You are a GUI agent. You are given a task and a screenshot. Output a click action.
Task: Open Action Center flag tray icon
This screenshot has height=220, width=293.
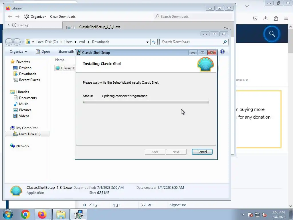click(x=250, y=215)
